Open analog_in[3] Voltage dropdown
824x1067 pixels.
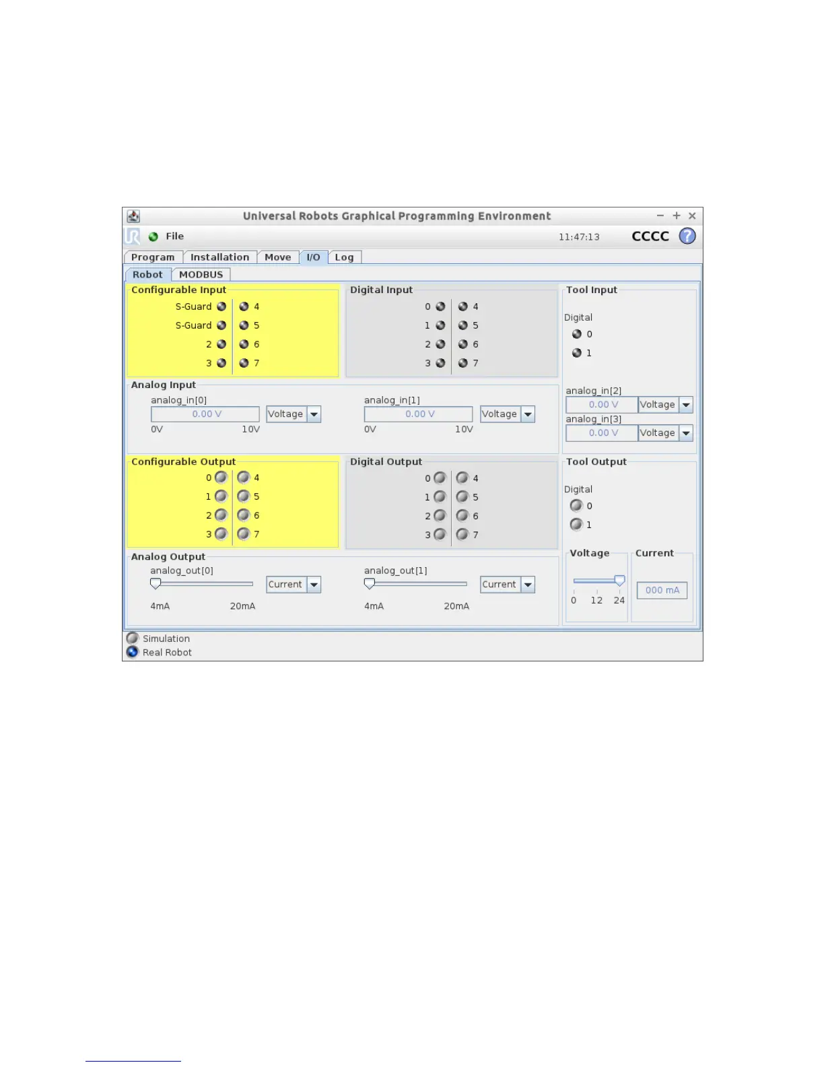(665, 433)
